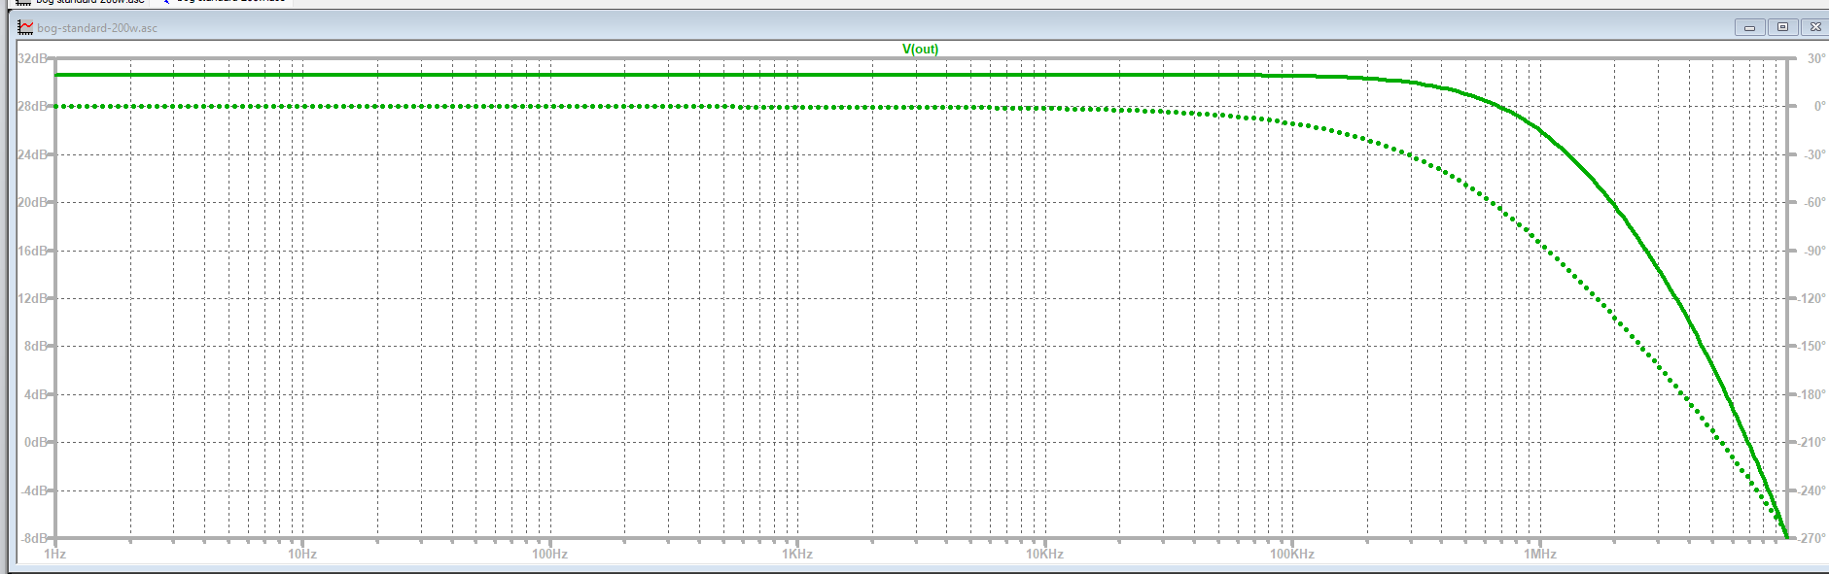Click the 1Hz frequency axis label

(54, 555)
